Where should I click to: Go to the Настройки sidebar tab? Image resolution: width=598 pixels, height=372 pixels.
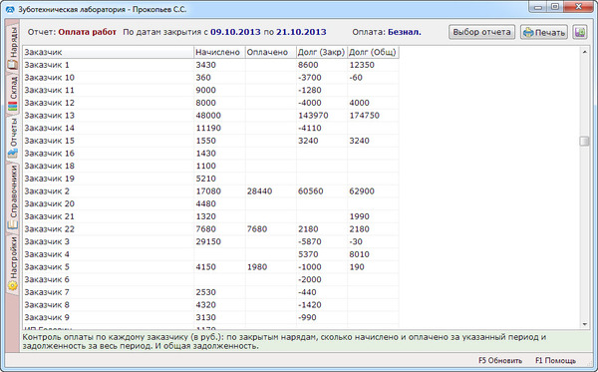point(13,263)
